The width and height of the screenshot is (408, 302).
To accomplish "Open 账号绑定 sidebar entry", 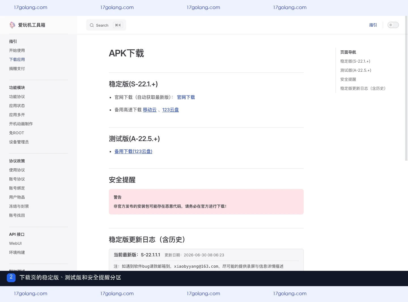I will point(17,188).
